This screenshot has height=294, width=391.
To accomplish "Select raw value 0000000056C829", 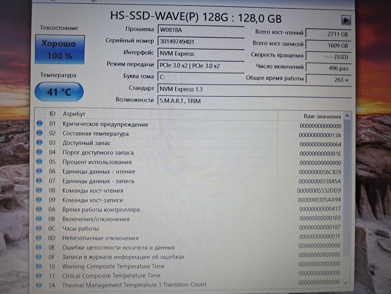I will click(320, 172).
